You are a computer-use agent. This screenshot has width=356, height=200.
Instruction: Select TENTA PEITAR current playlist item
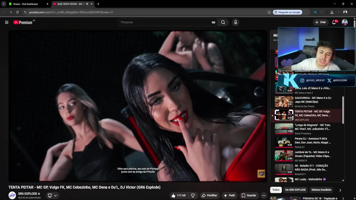[307, 116]
